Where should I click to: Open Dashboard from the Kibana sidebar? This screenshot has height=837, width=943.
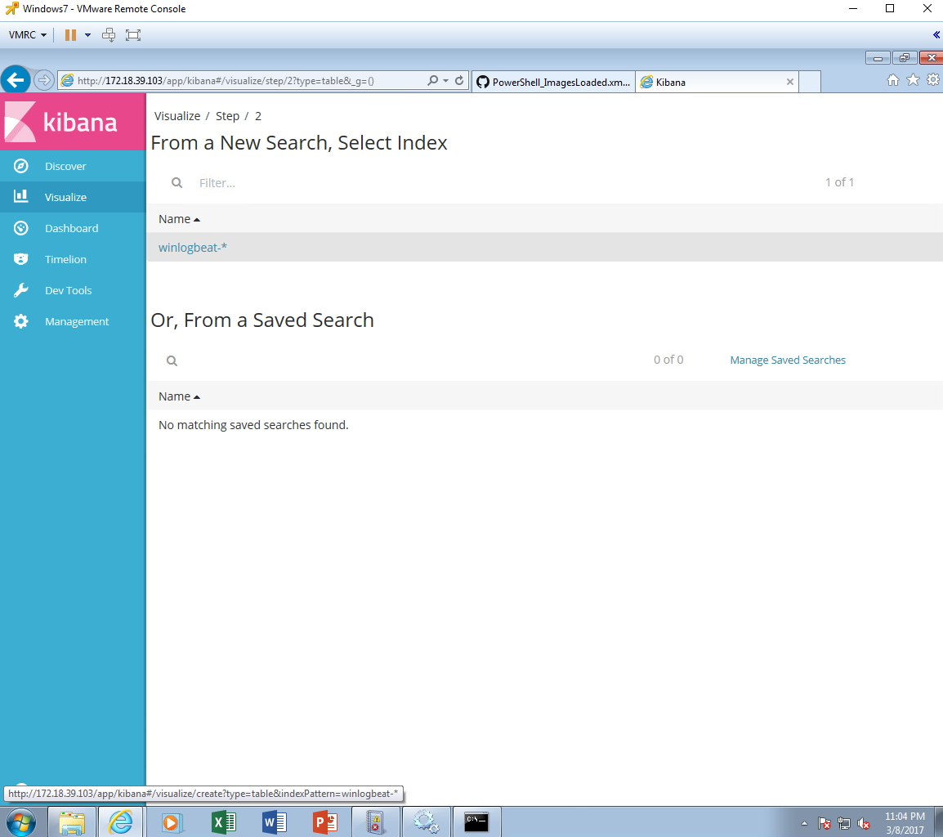[x=73, y=228]
